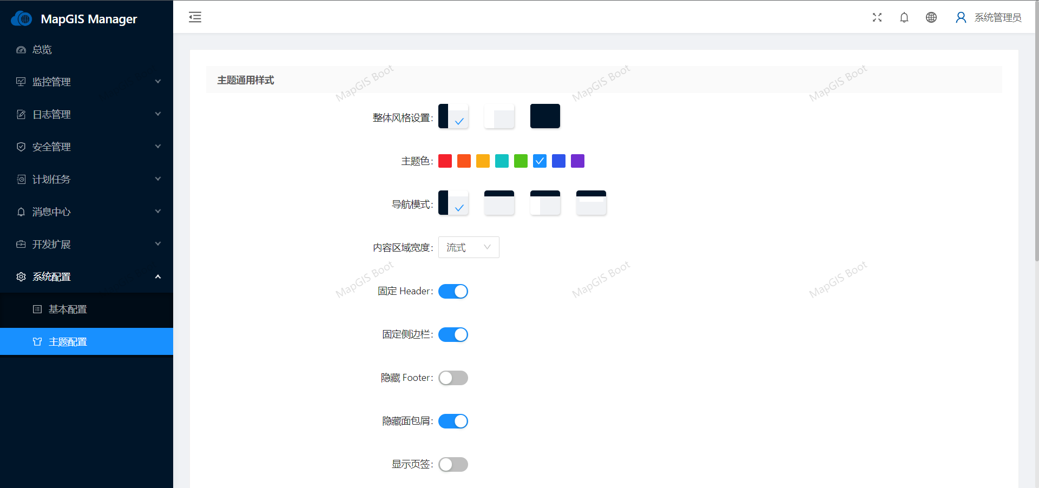Image resolution: width=1039 pixels, height=488 pixels.
Task: Choose the mixed top-and-side navigation mode
Action: 545,202
